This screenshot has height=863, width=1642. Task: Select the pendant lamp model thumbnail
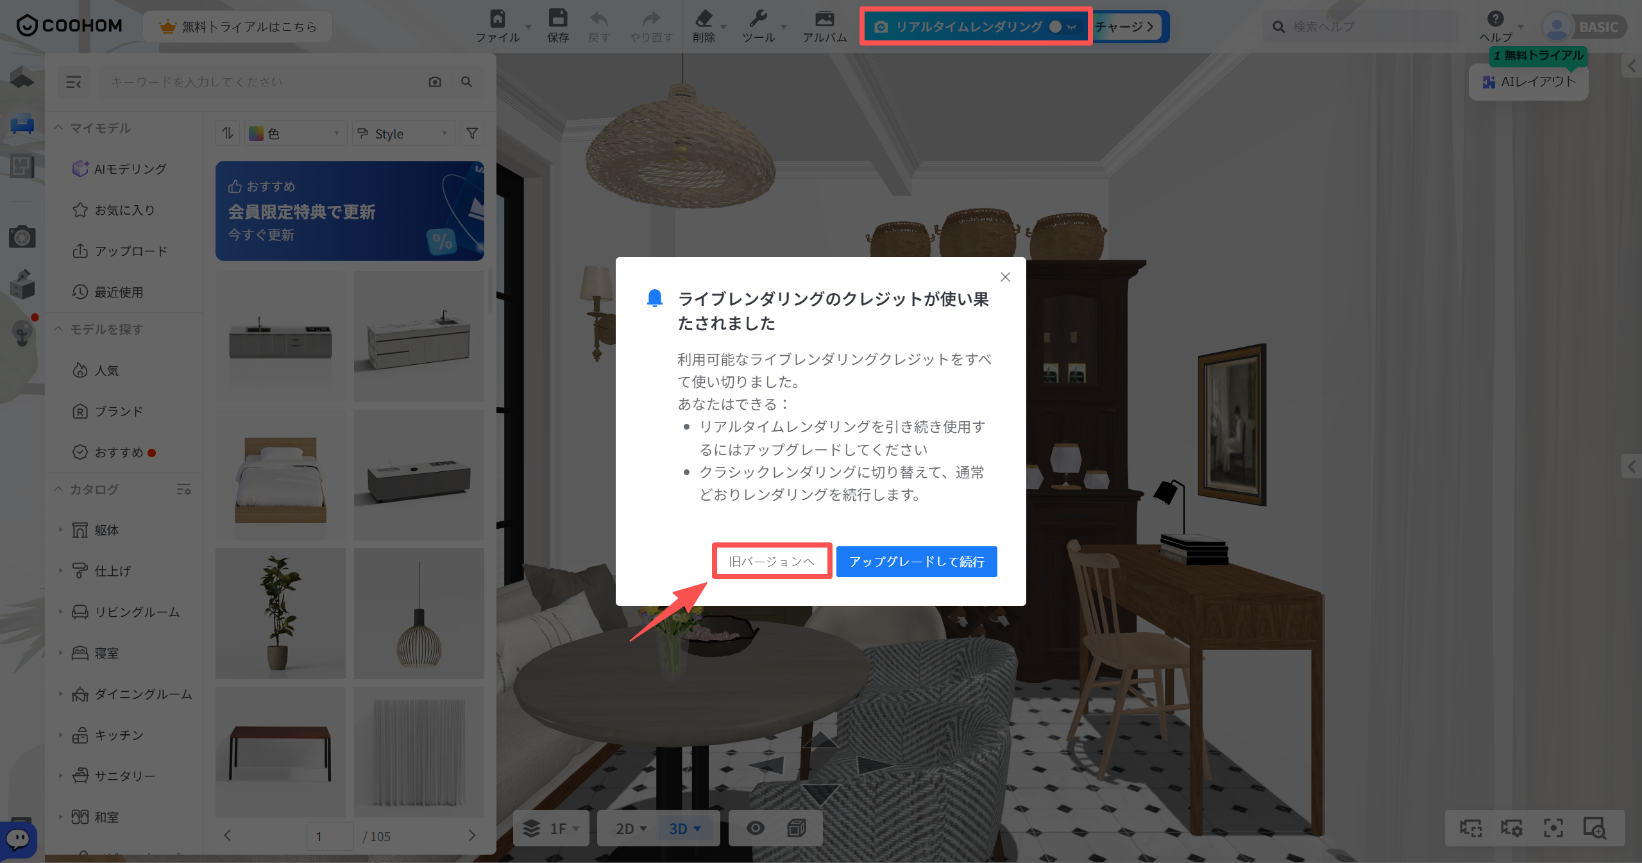(x=419, y=614)
